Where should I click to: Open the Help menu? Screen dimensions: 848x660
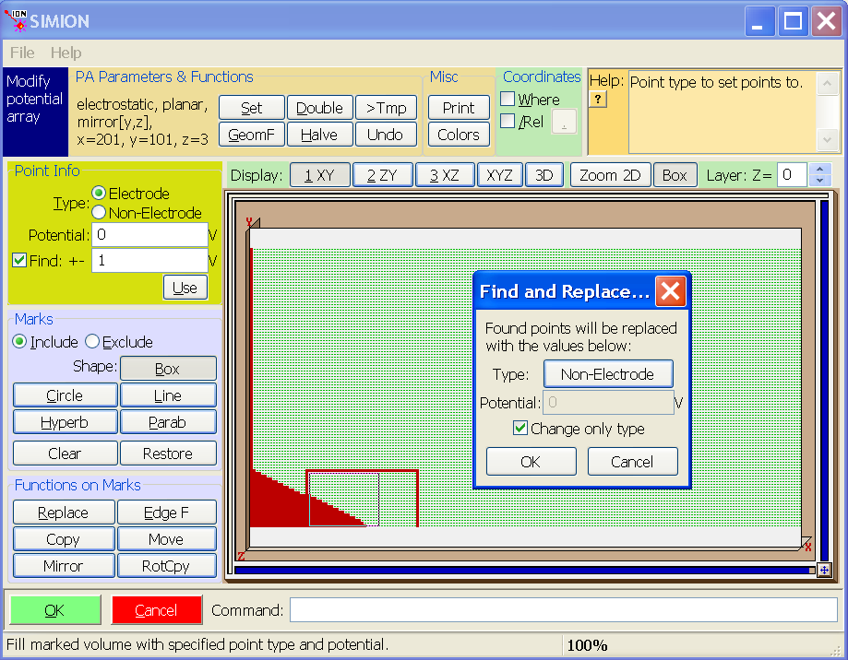pyautogui.click(x=66, y=53)
